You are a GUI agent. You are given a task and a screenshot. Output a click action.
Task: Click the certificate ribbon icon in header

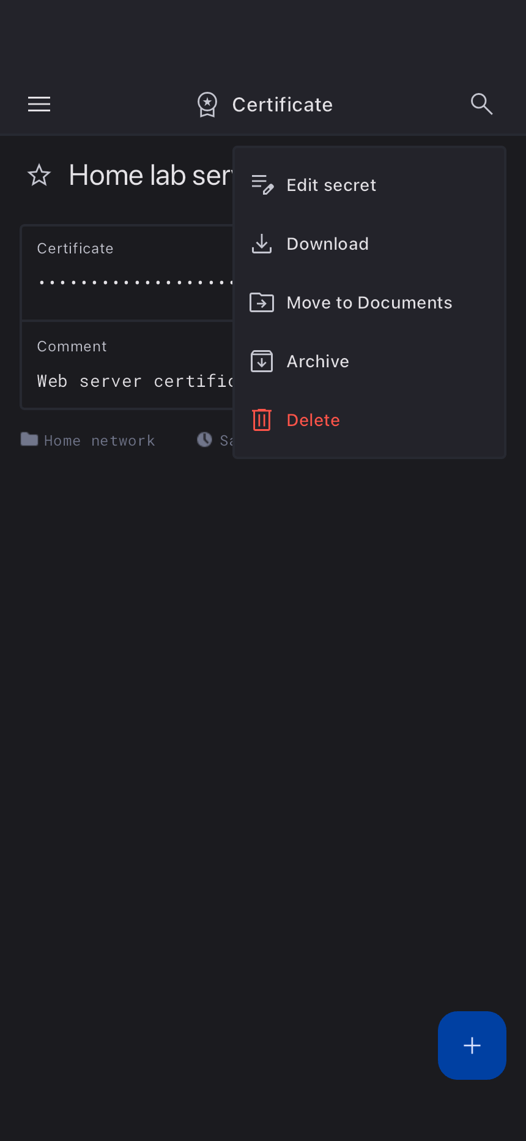point(207,105)
